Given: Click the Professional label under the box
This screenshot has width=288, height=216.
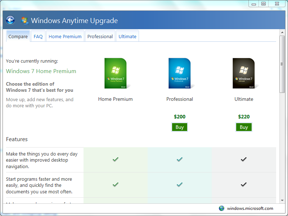Looking at the screenshot, I should pos(180,99).
